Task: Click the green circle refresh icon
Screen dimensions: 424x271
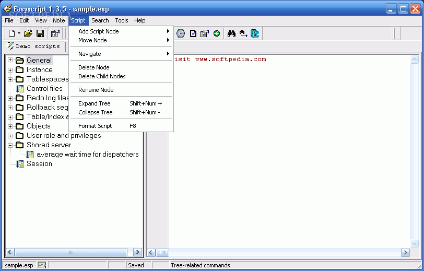Action: pos(217,33)
